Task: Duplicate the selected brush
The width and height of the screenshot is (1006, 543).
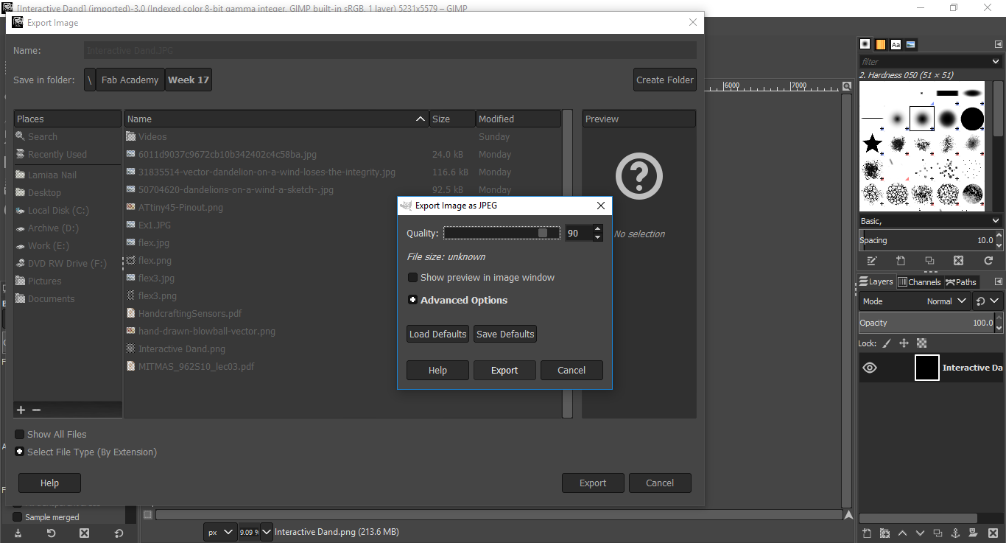Action: click(929, 261)
